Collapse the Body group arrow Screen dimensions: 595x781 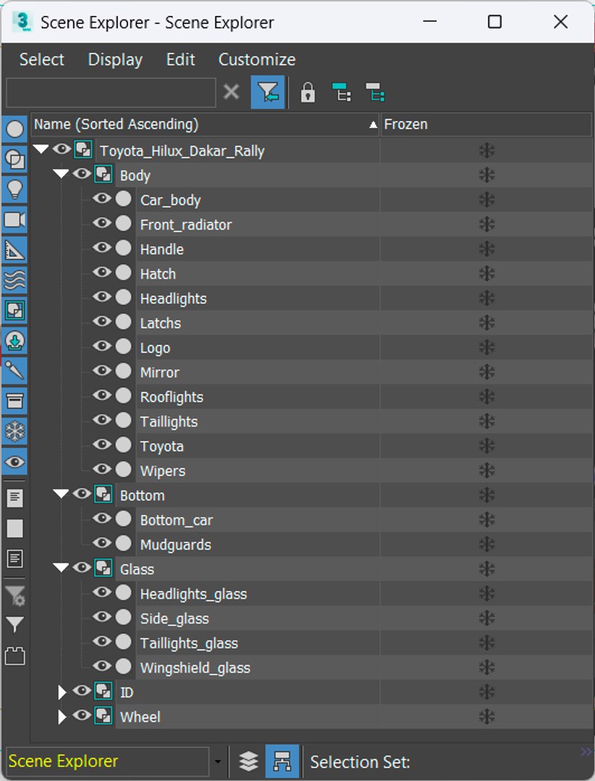61,174
